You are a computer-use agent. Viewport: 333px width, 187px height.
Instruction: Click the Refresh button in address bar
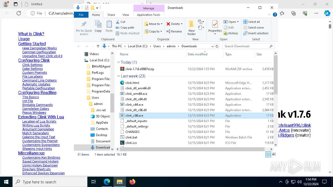pyautogui.click(x=217, y=46)
